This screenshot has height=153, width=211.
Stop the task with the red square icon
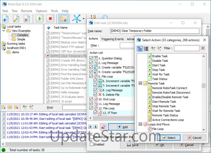(x=50, y=19)
